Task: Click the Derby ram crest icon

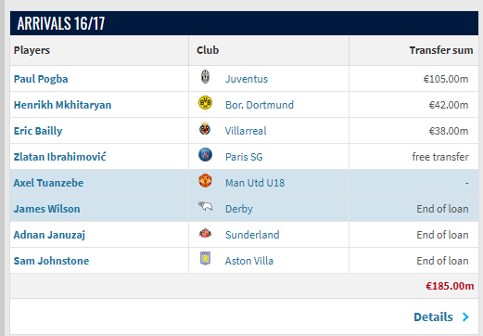Action: tap(205, 206)
